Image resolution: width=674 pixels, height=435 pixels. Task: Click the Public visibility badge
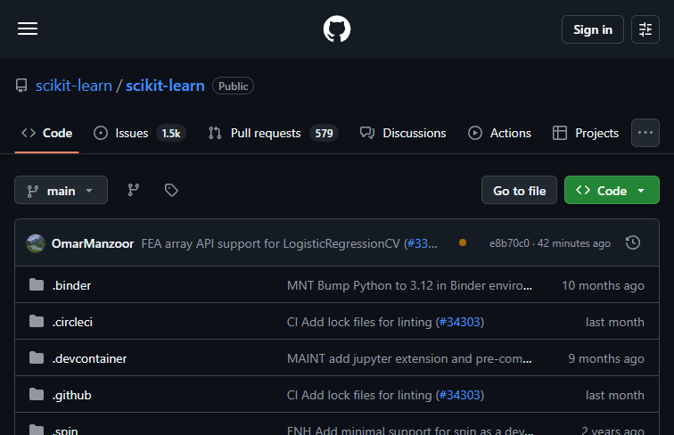coord(233,86)
